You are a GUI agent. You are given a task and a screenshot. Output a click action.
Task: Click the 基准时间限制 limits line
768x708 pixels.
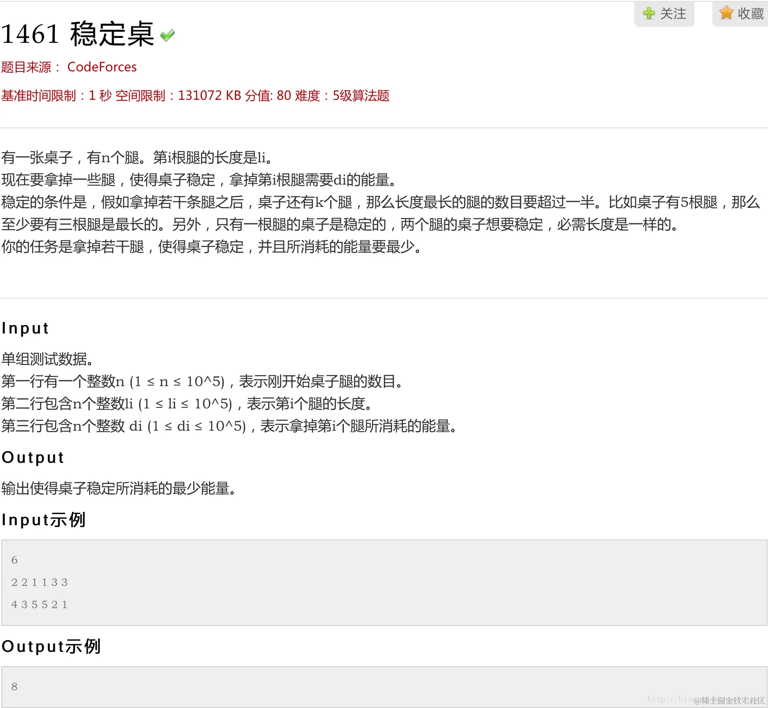pyautogui.click(x=195, y=95)
